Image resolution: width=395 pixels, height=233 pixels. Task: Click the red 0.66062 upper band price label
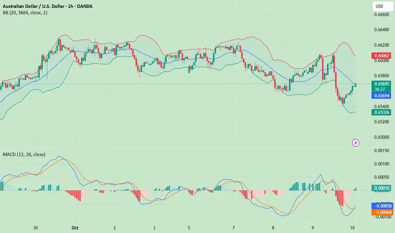pyautogui.click(x=381, y=55)
